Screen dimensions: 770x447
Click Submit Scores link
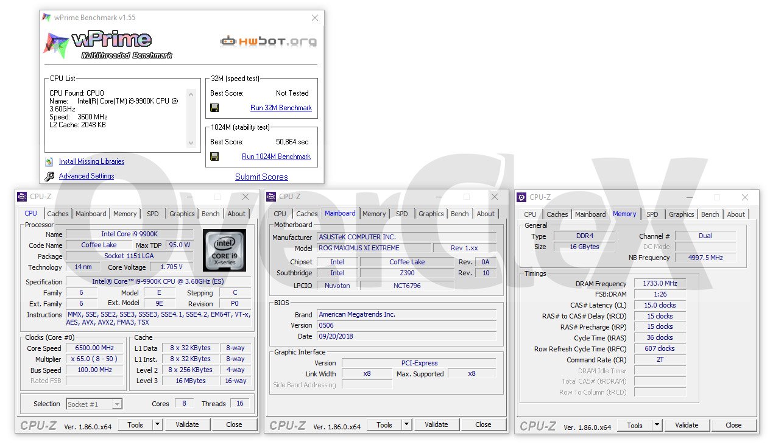pos(261,177)
